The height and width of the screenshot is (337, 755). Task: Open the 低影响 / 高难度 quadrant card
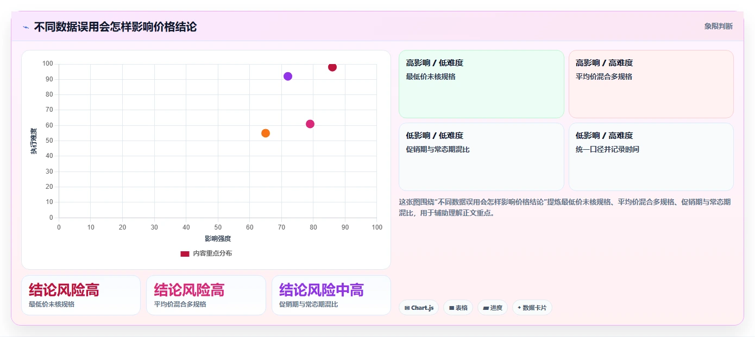pyautogui.click(x=651, y=157)
